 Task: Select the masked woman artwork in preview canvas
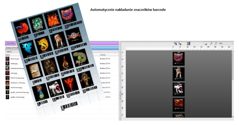point(179,89)
